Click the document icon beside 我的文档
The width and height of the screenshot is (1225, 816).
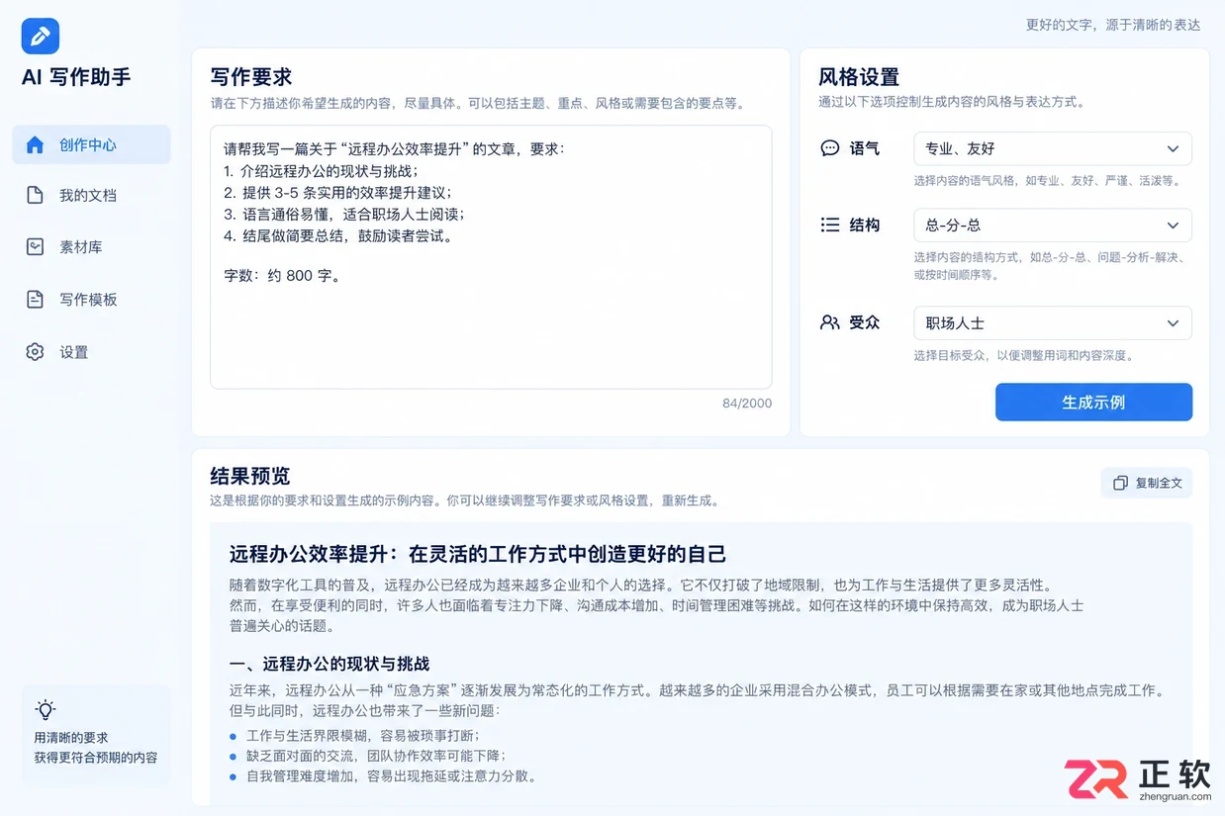[x=35, y=195]
